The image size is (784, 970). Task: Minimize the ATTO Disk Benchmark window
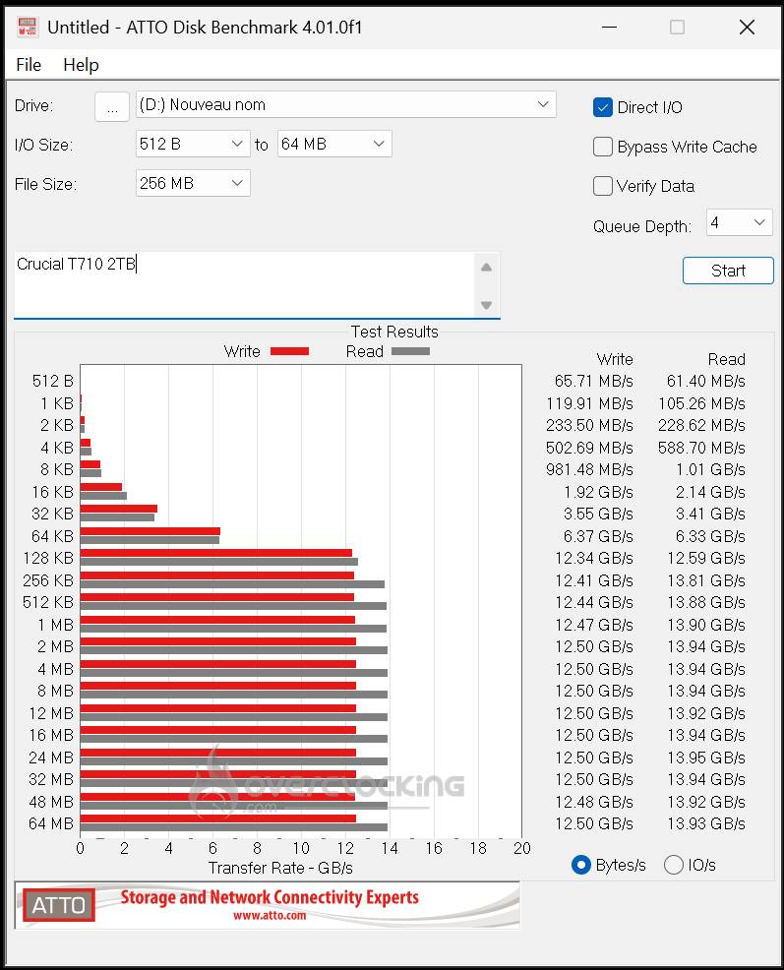coord(610,28)
